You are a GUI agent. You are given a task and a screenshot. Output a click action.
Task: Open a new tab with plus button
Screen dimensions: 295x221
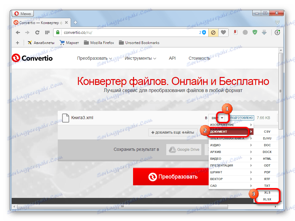76,22
